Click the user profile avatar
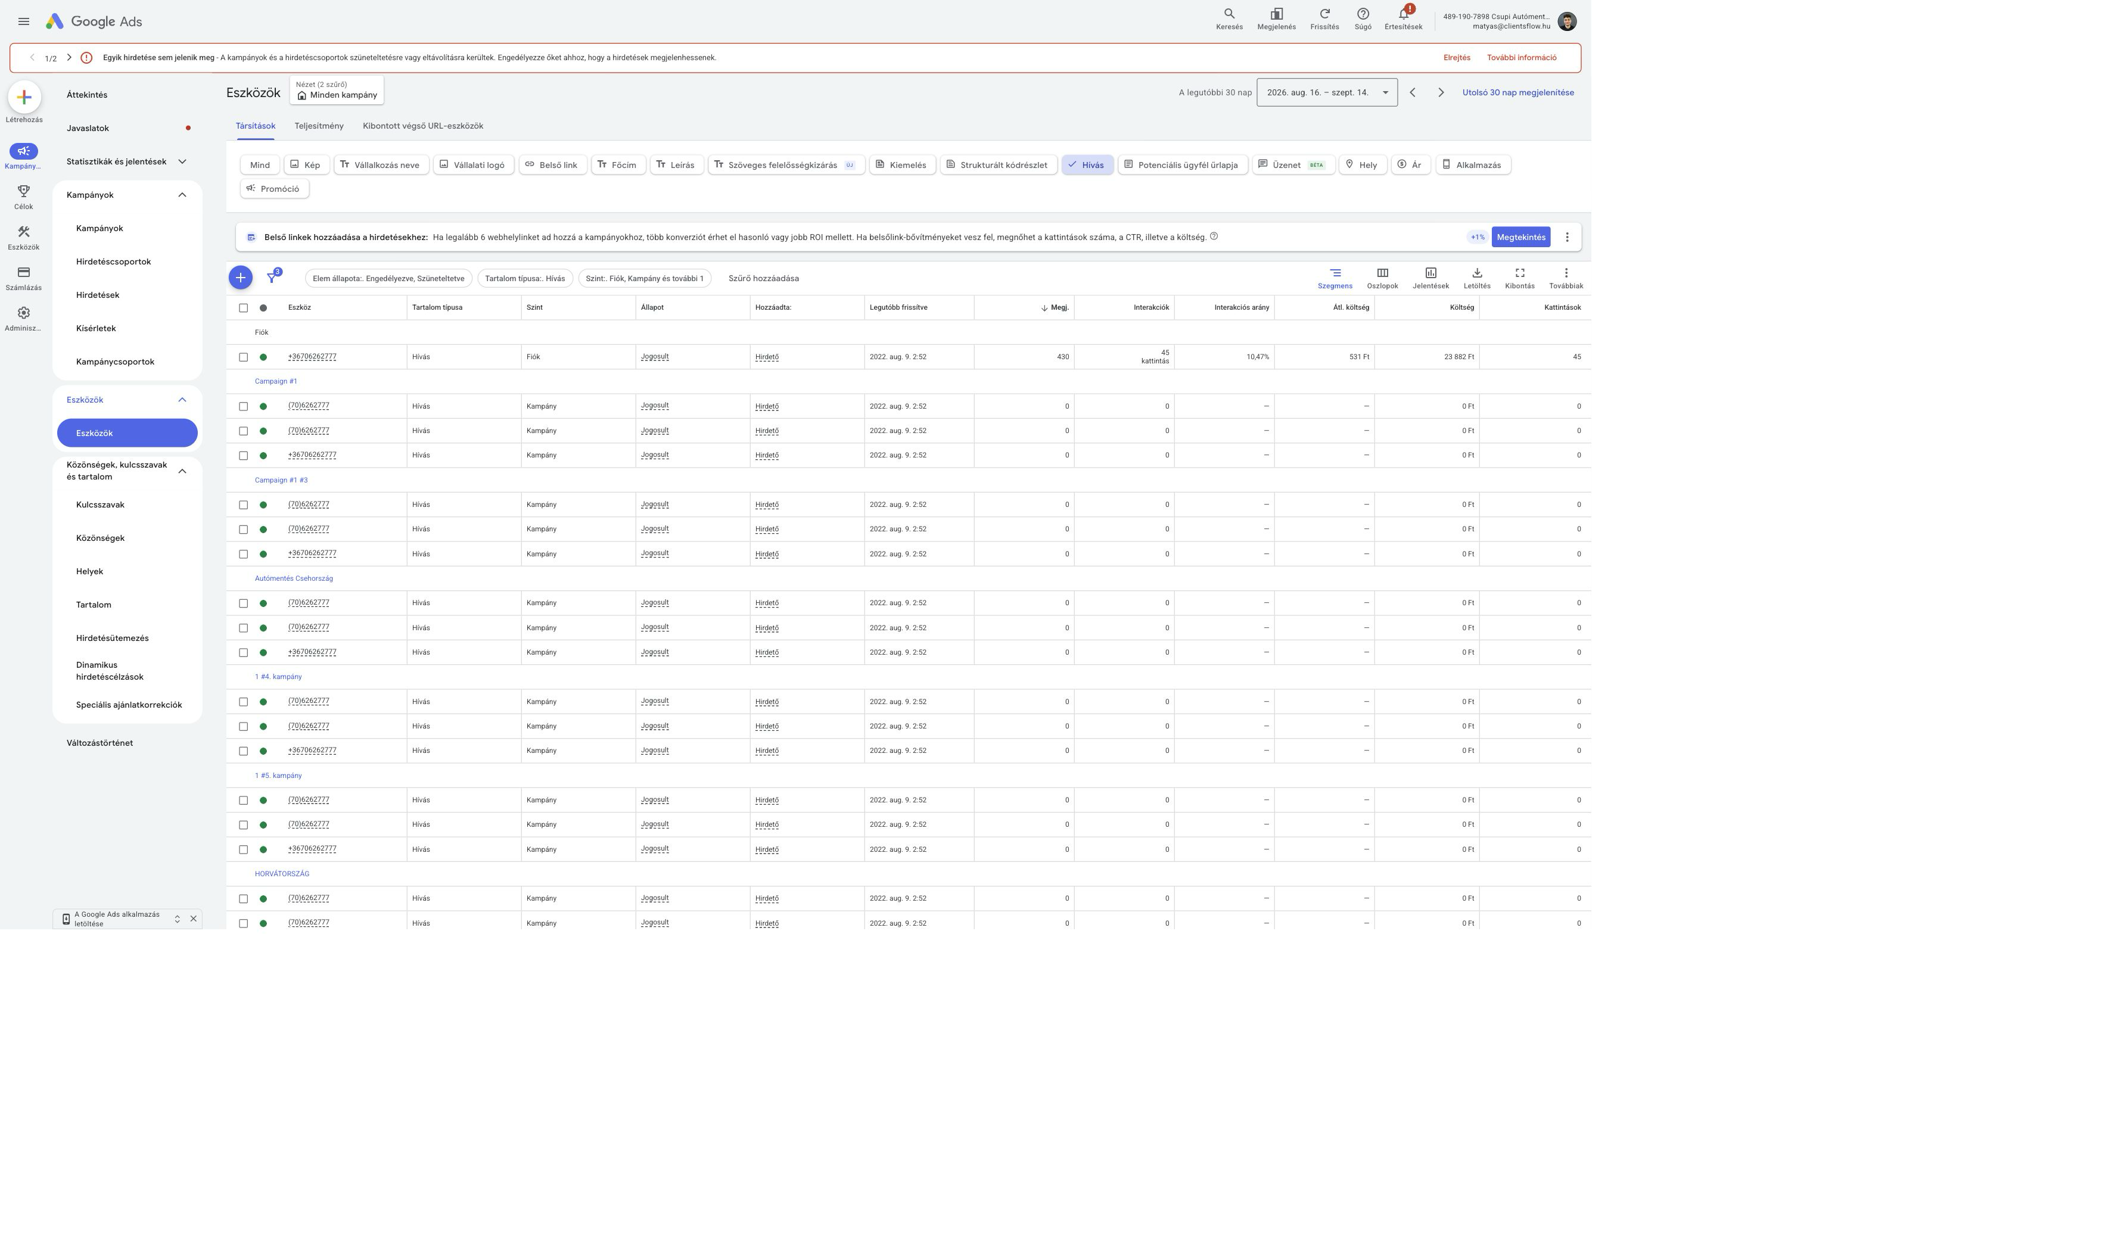 [1566, 21]
